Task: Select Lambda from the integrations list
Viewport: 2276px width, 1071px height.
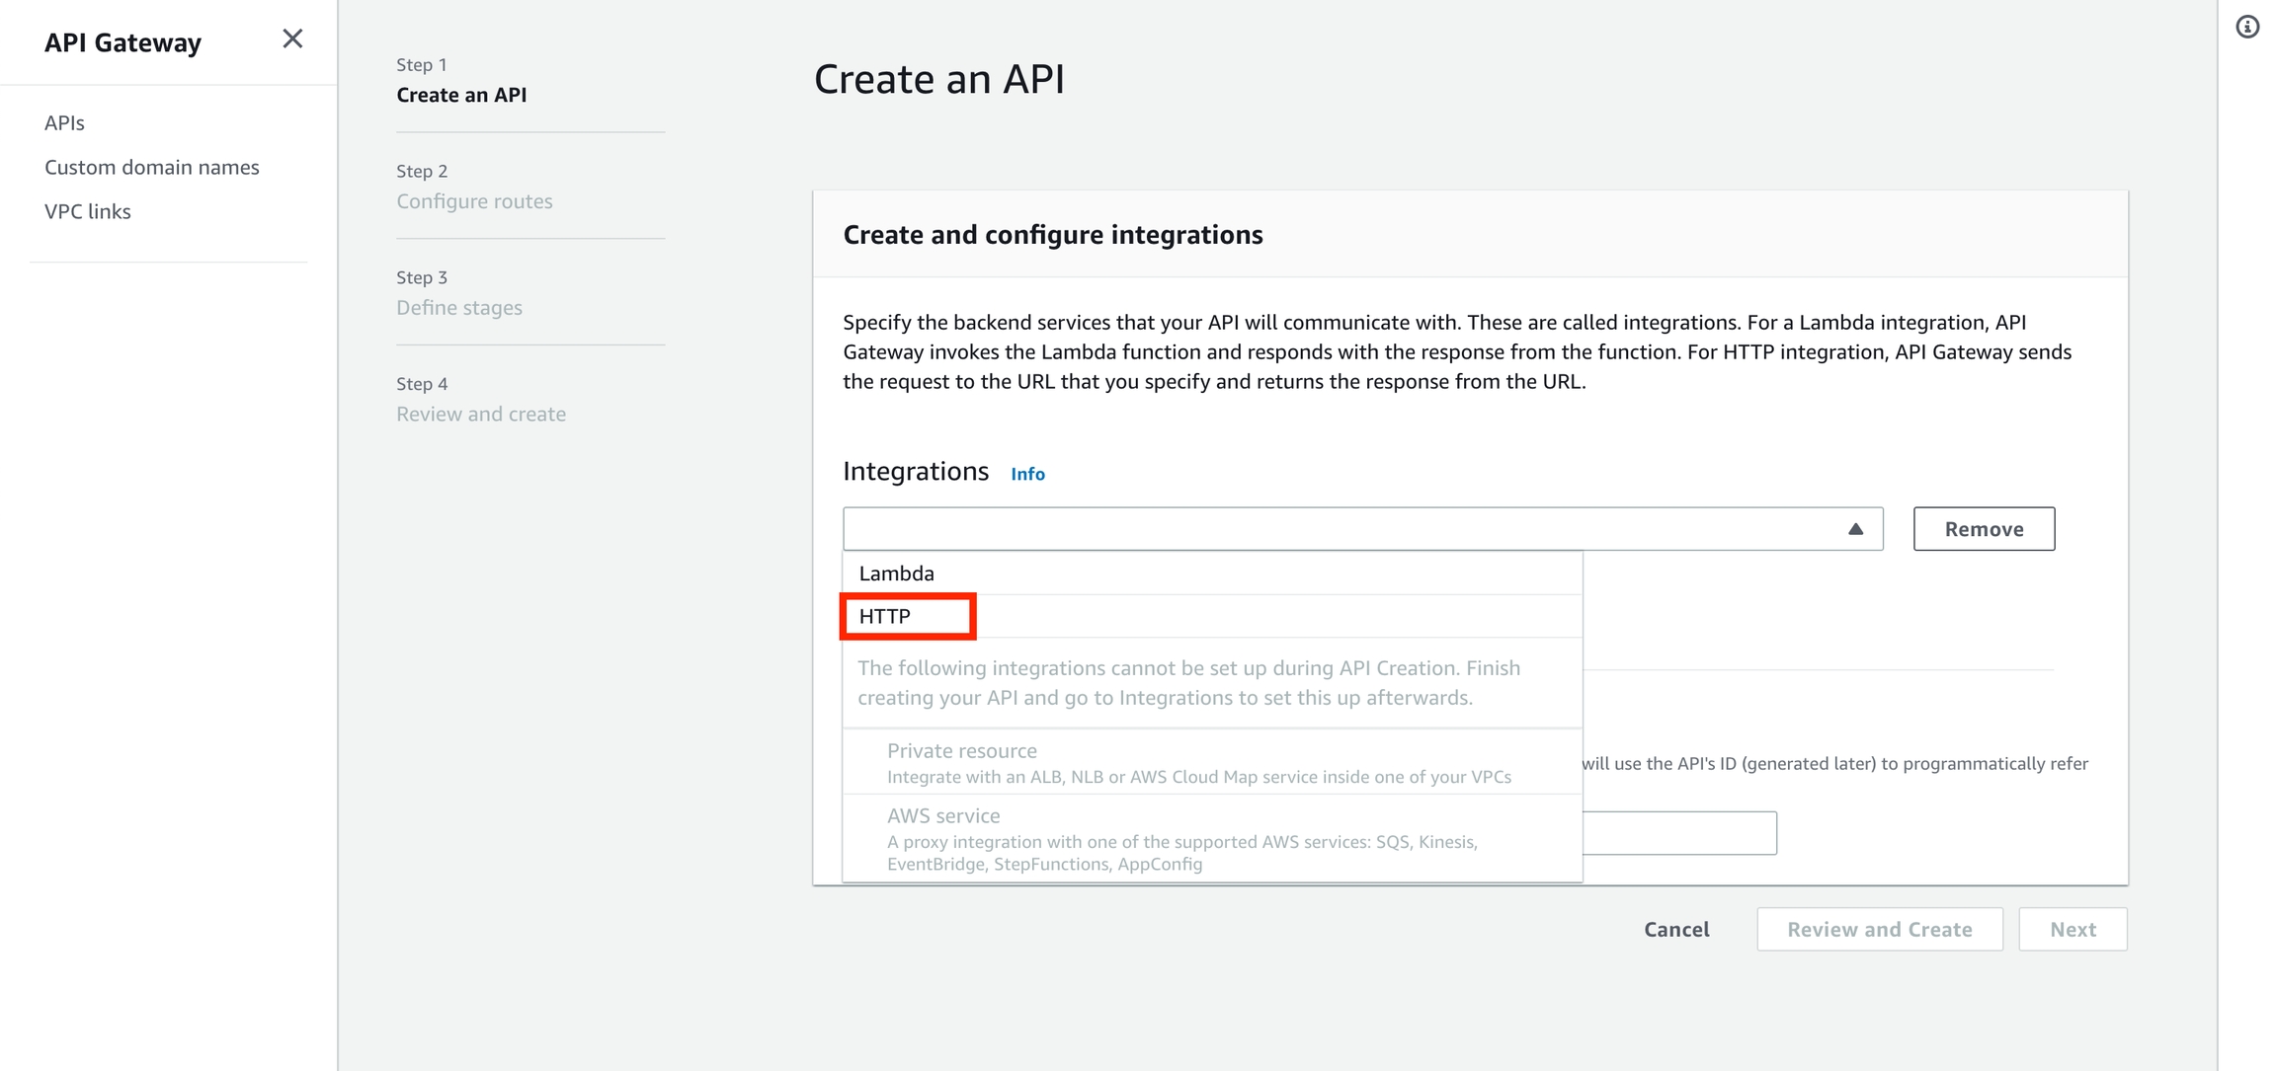Action: (x=897, y=574)
